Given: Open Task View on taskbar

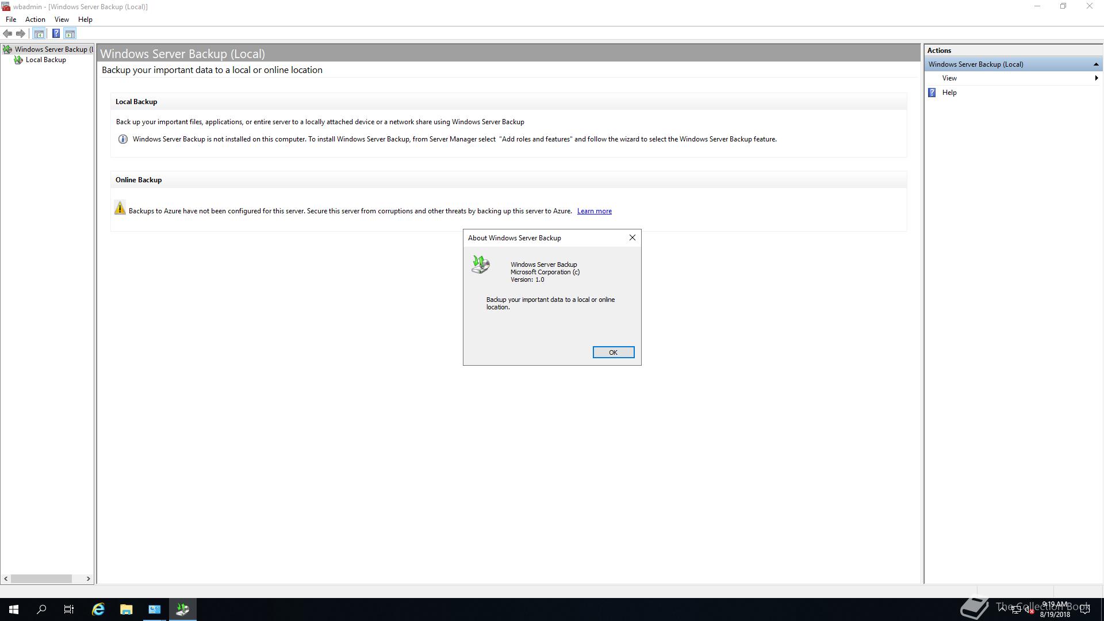Looking at the screenshot, I should tap(69, 609).
